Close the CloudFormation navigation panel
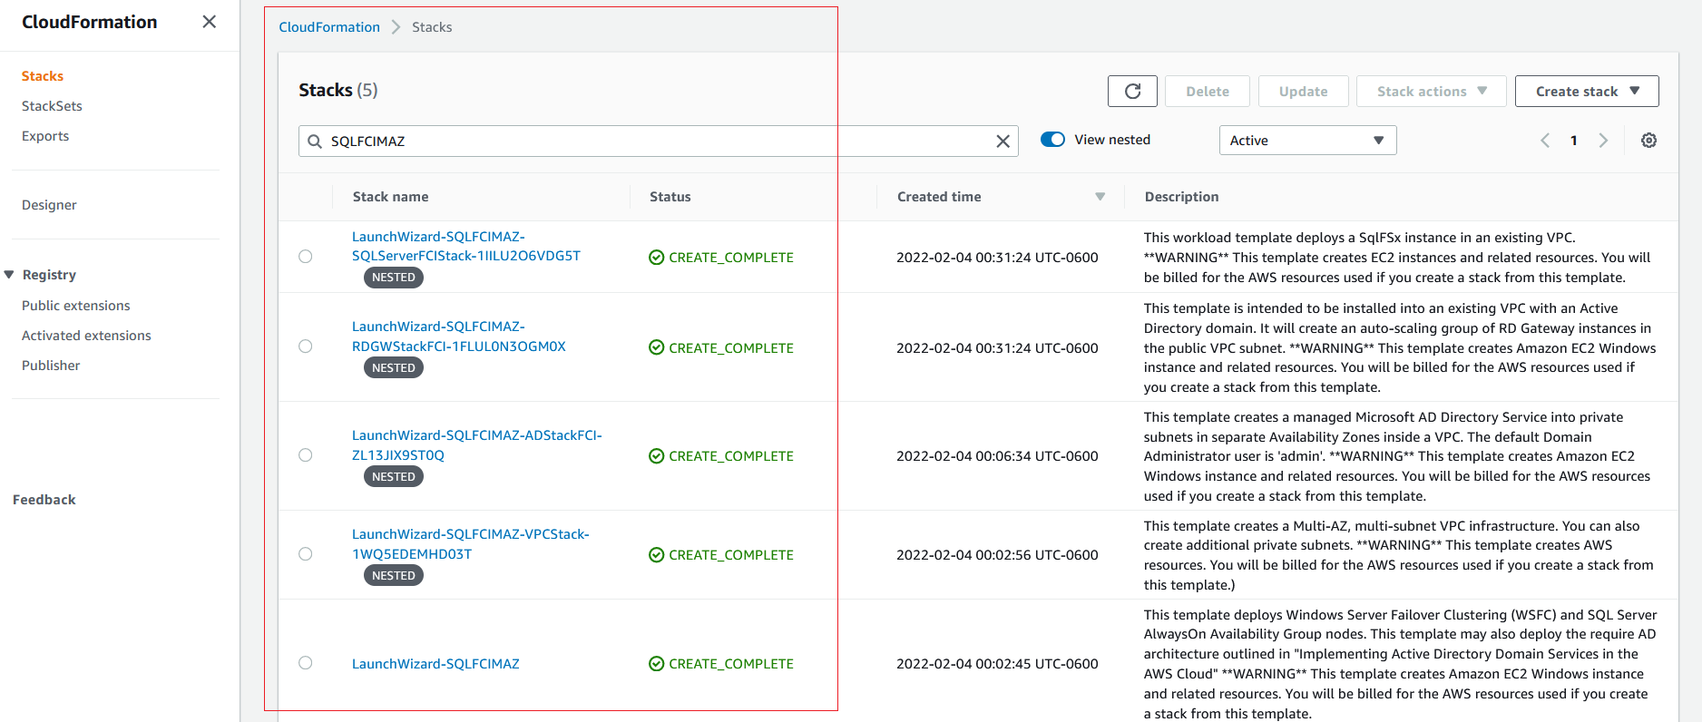The width and height of the screenshot is (1702, 722). pyautogui.click(x=209, y=22)
